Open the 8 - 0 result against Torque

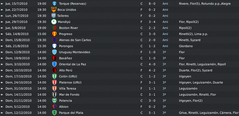[x=152, y=4]
